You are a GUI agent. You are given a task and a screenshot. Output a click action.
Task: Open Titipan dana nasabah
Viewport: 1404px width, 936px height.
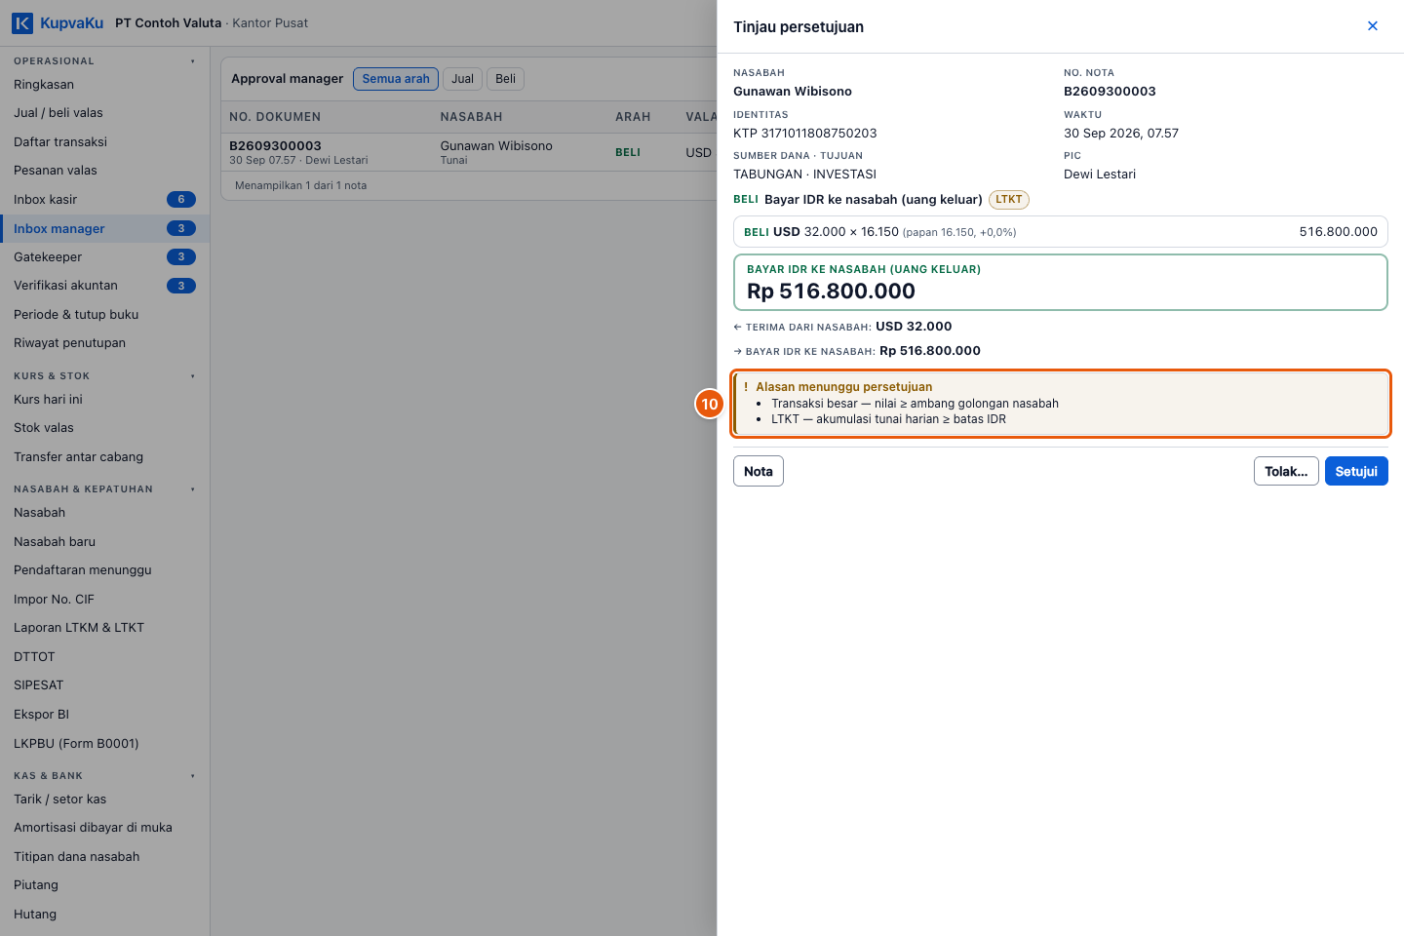click(x=104, y=857)
